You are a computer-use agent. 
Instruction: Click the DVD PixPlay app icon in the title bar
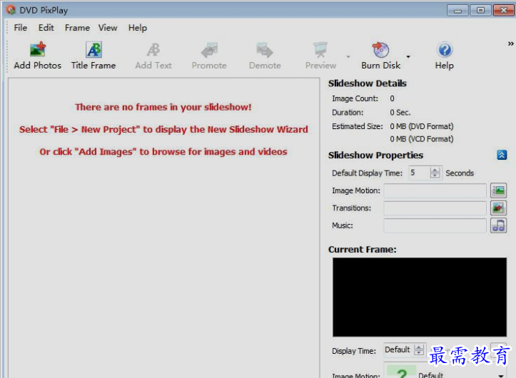click(11, 9)
